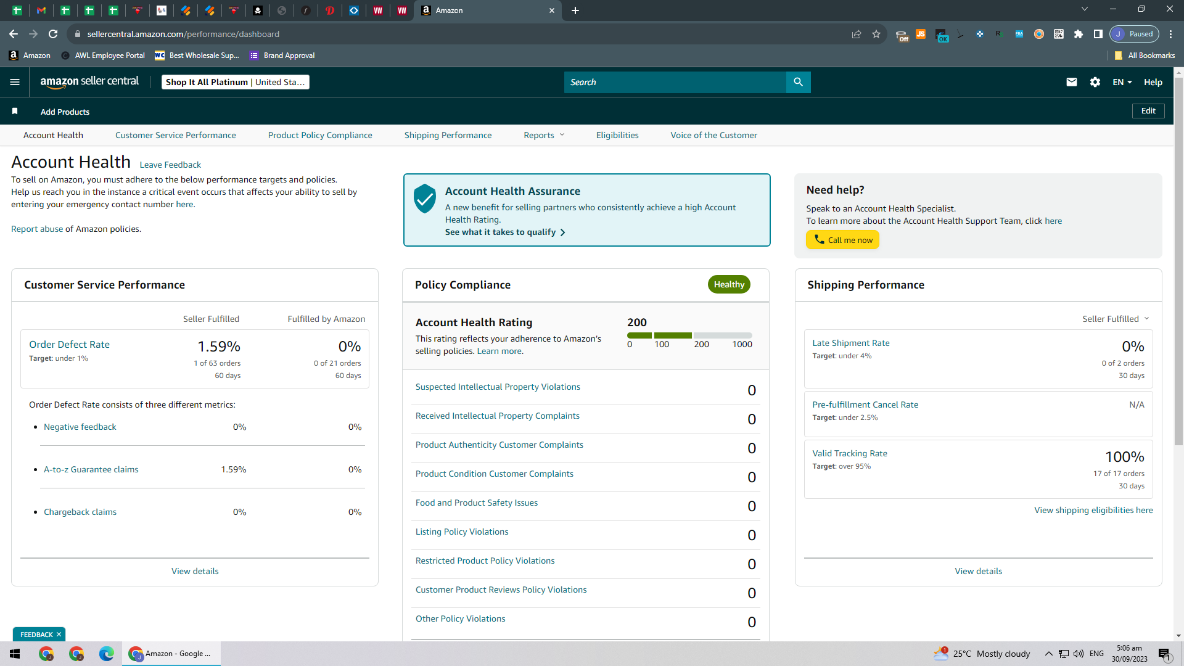Open A-to-z Guarantee claims link
Viewport: 1184px width, 666px height.
coord(91,469)
